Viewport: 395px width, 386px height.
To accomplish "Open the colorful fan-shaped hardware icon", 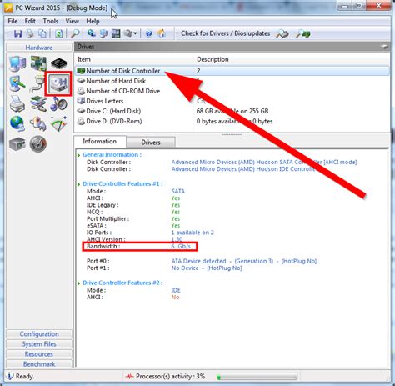I will pyautogui.click(x=58, y=123).
